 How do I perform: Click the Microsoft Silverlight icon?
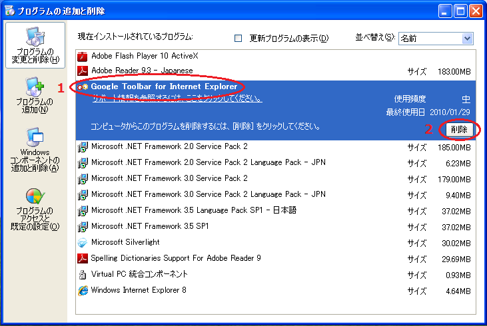[x=83, y=242]
